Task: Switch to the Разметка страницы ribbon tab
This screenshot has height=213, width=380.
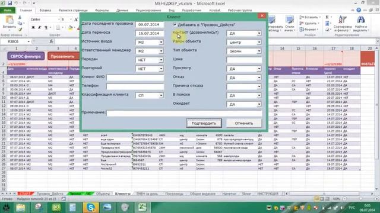Action: pos(73,11)
